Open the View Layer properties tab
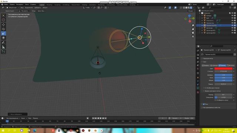Screen dimensions: 237x133 (x=198, y=62)
